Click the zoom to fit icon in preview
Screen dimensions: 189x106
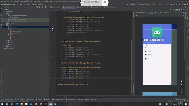click(182, 92)
